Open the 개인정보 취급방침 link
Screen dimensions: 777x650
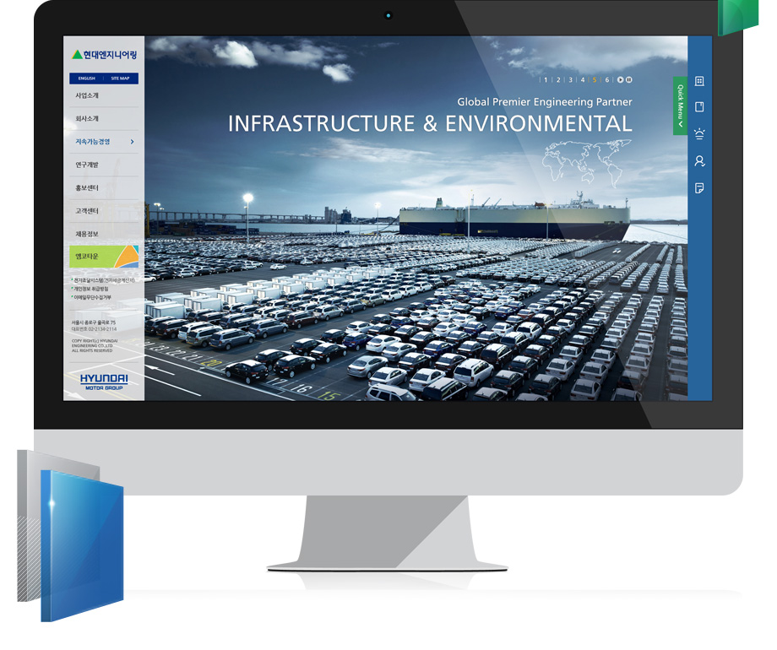(91, 289)
